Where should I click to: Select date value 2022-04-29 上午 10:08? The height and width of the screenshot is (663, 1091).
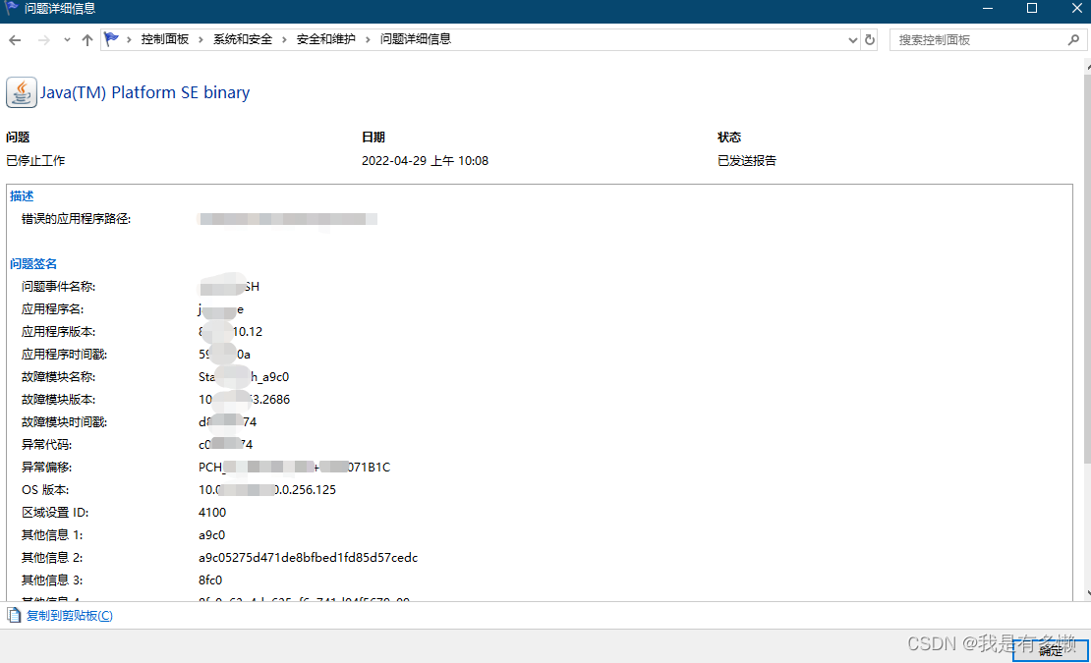(x=426, y=160)
